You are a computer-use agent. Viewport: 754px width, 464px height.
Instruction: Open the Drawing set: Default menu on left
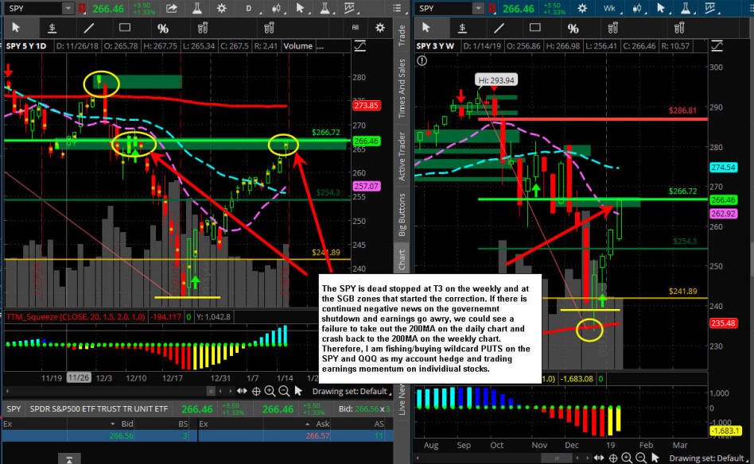(x=352, y=392)
